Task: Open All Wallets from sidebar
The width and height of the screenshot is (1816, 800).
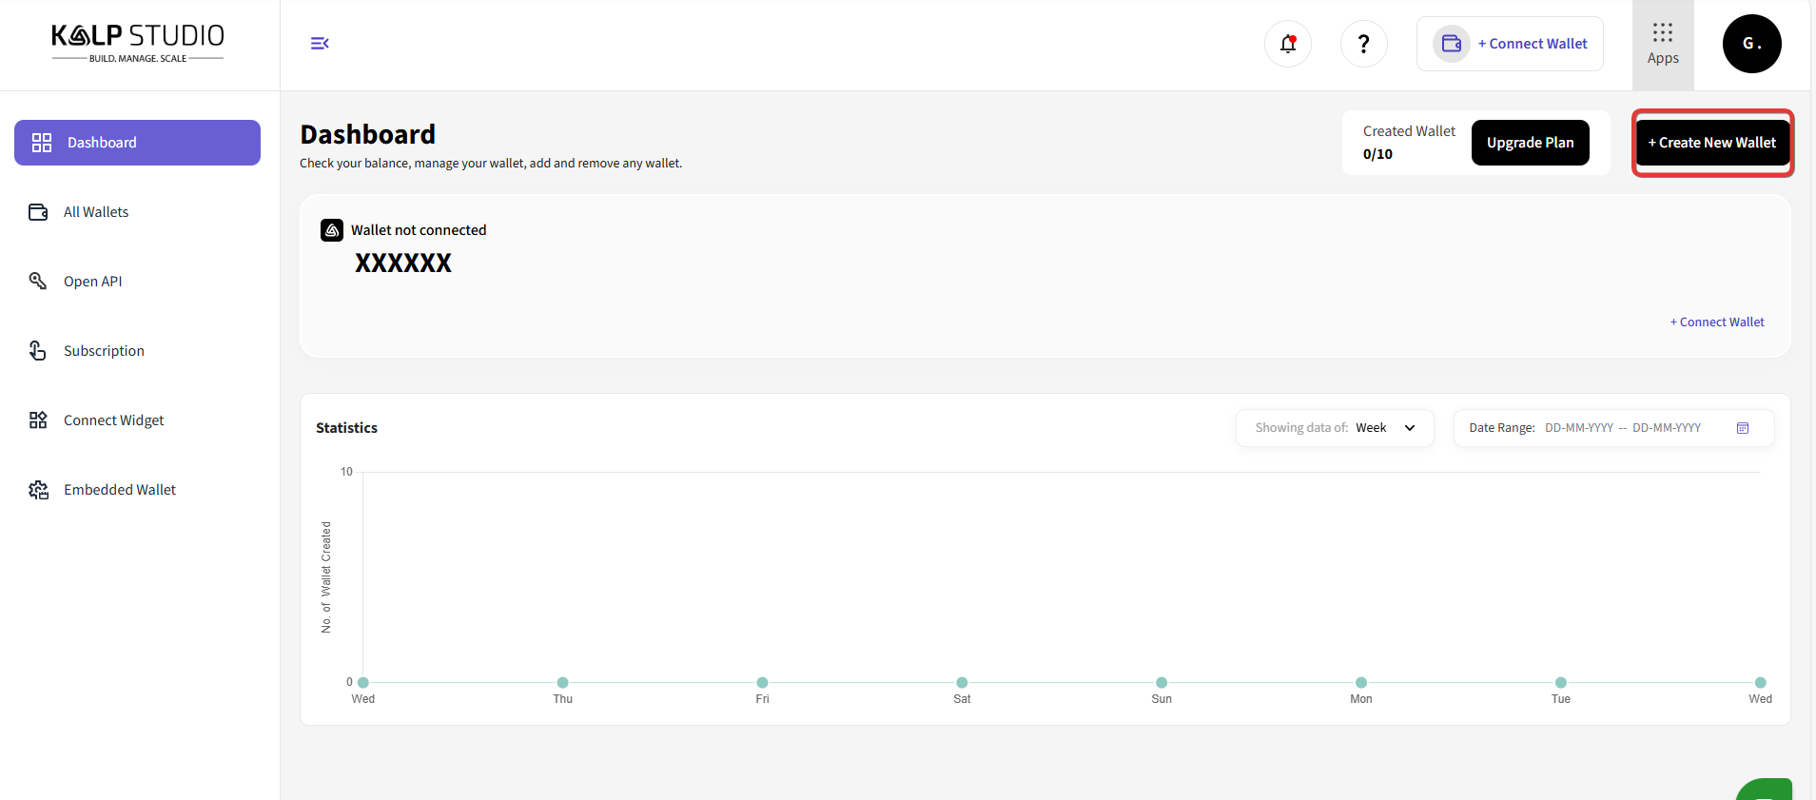Action: pyautogui.click(x=96, y=212)
